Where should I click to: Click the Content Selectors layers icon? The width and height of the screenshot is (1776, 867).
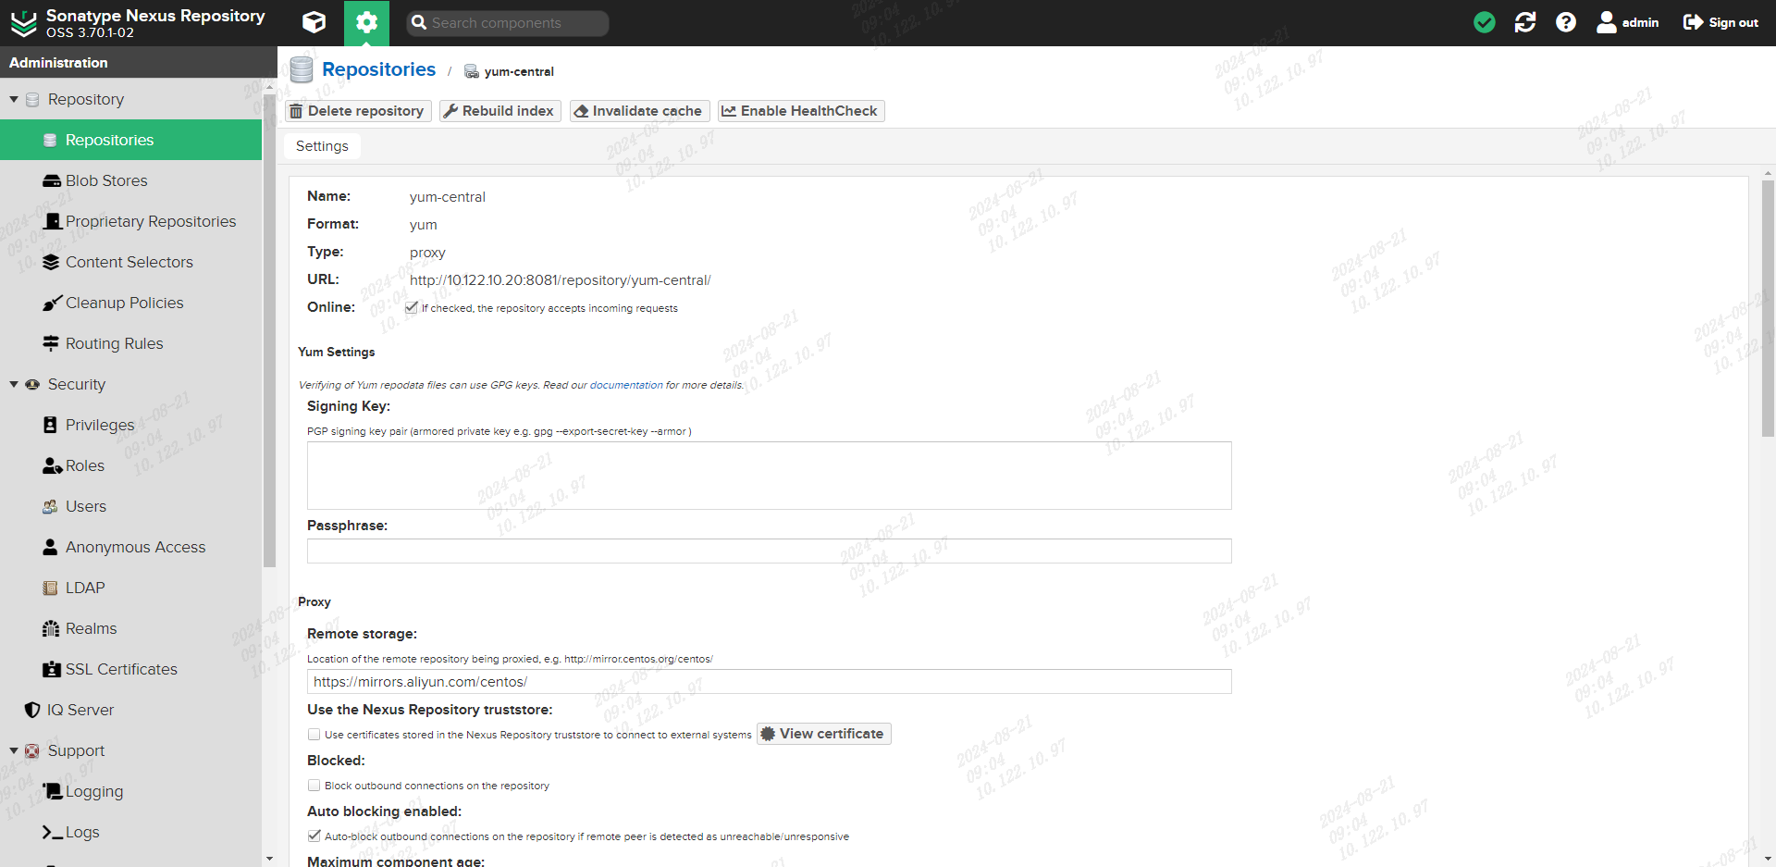click(51, 262)
